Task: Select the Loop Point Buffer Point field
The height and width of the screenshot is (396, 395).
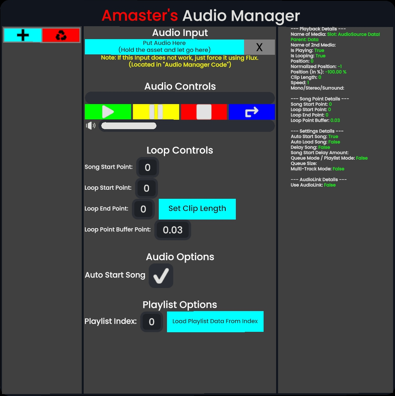Action: [172, 230]
